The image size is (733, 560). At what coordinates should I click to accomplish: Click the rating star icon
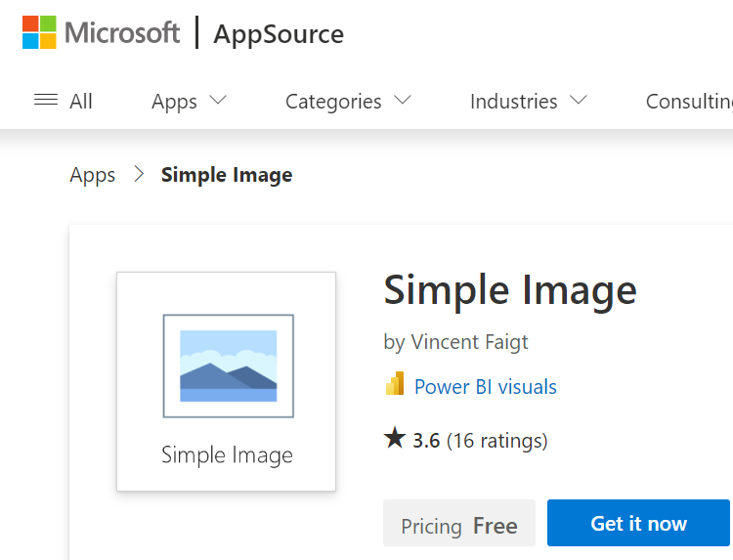click(x=395, y=438)
